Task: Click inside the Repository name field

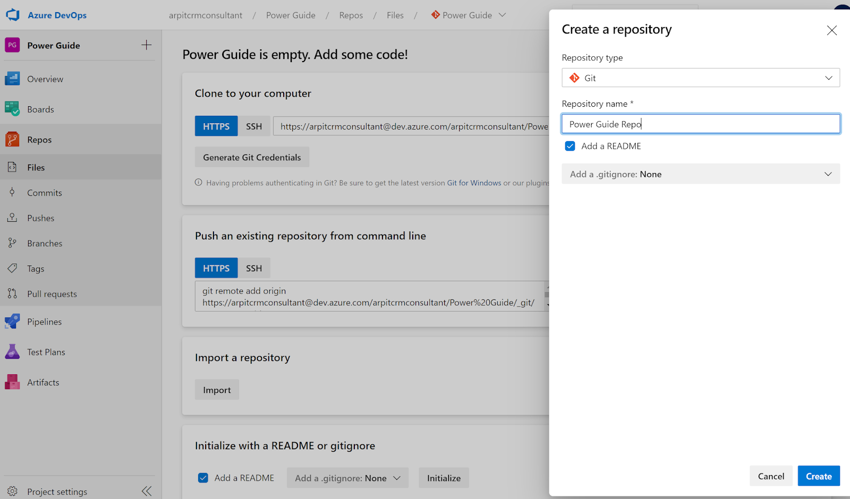Action: tap(700, 123)
